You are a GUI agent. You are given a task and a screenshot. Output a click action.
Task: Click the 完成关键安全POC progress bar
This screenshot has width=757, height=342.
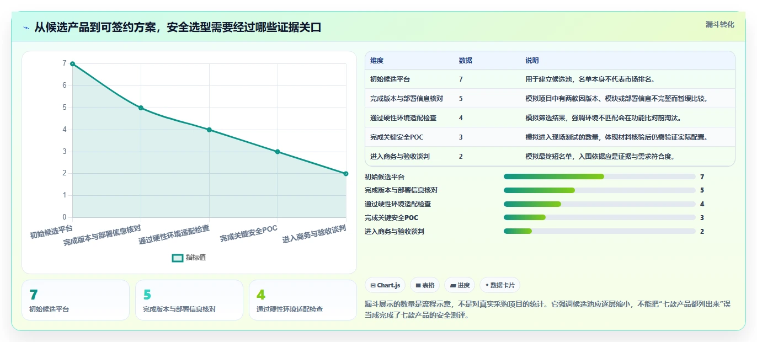(600, 218)
